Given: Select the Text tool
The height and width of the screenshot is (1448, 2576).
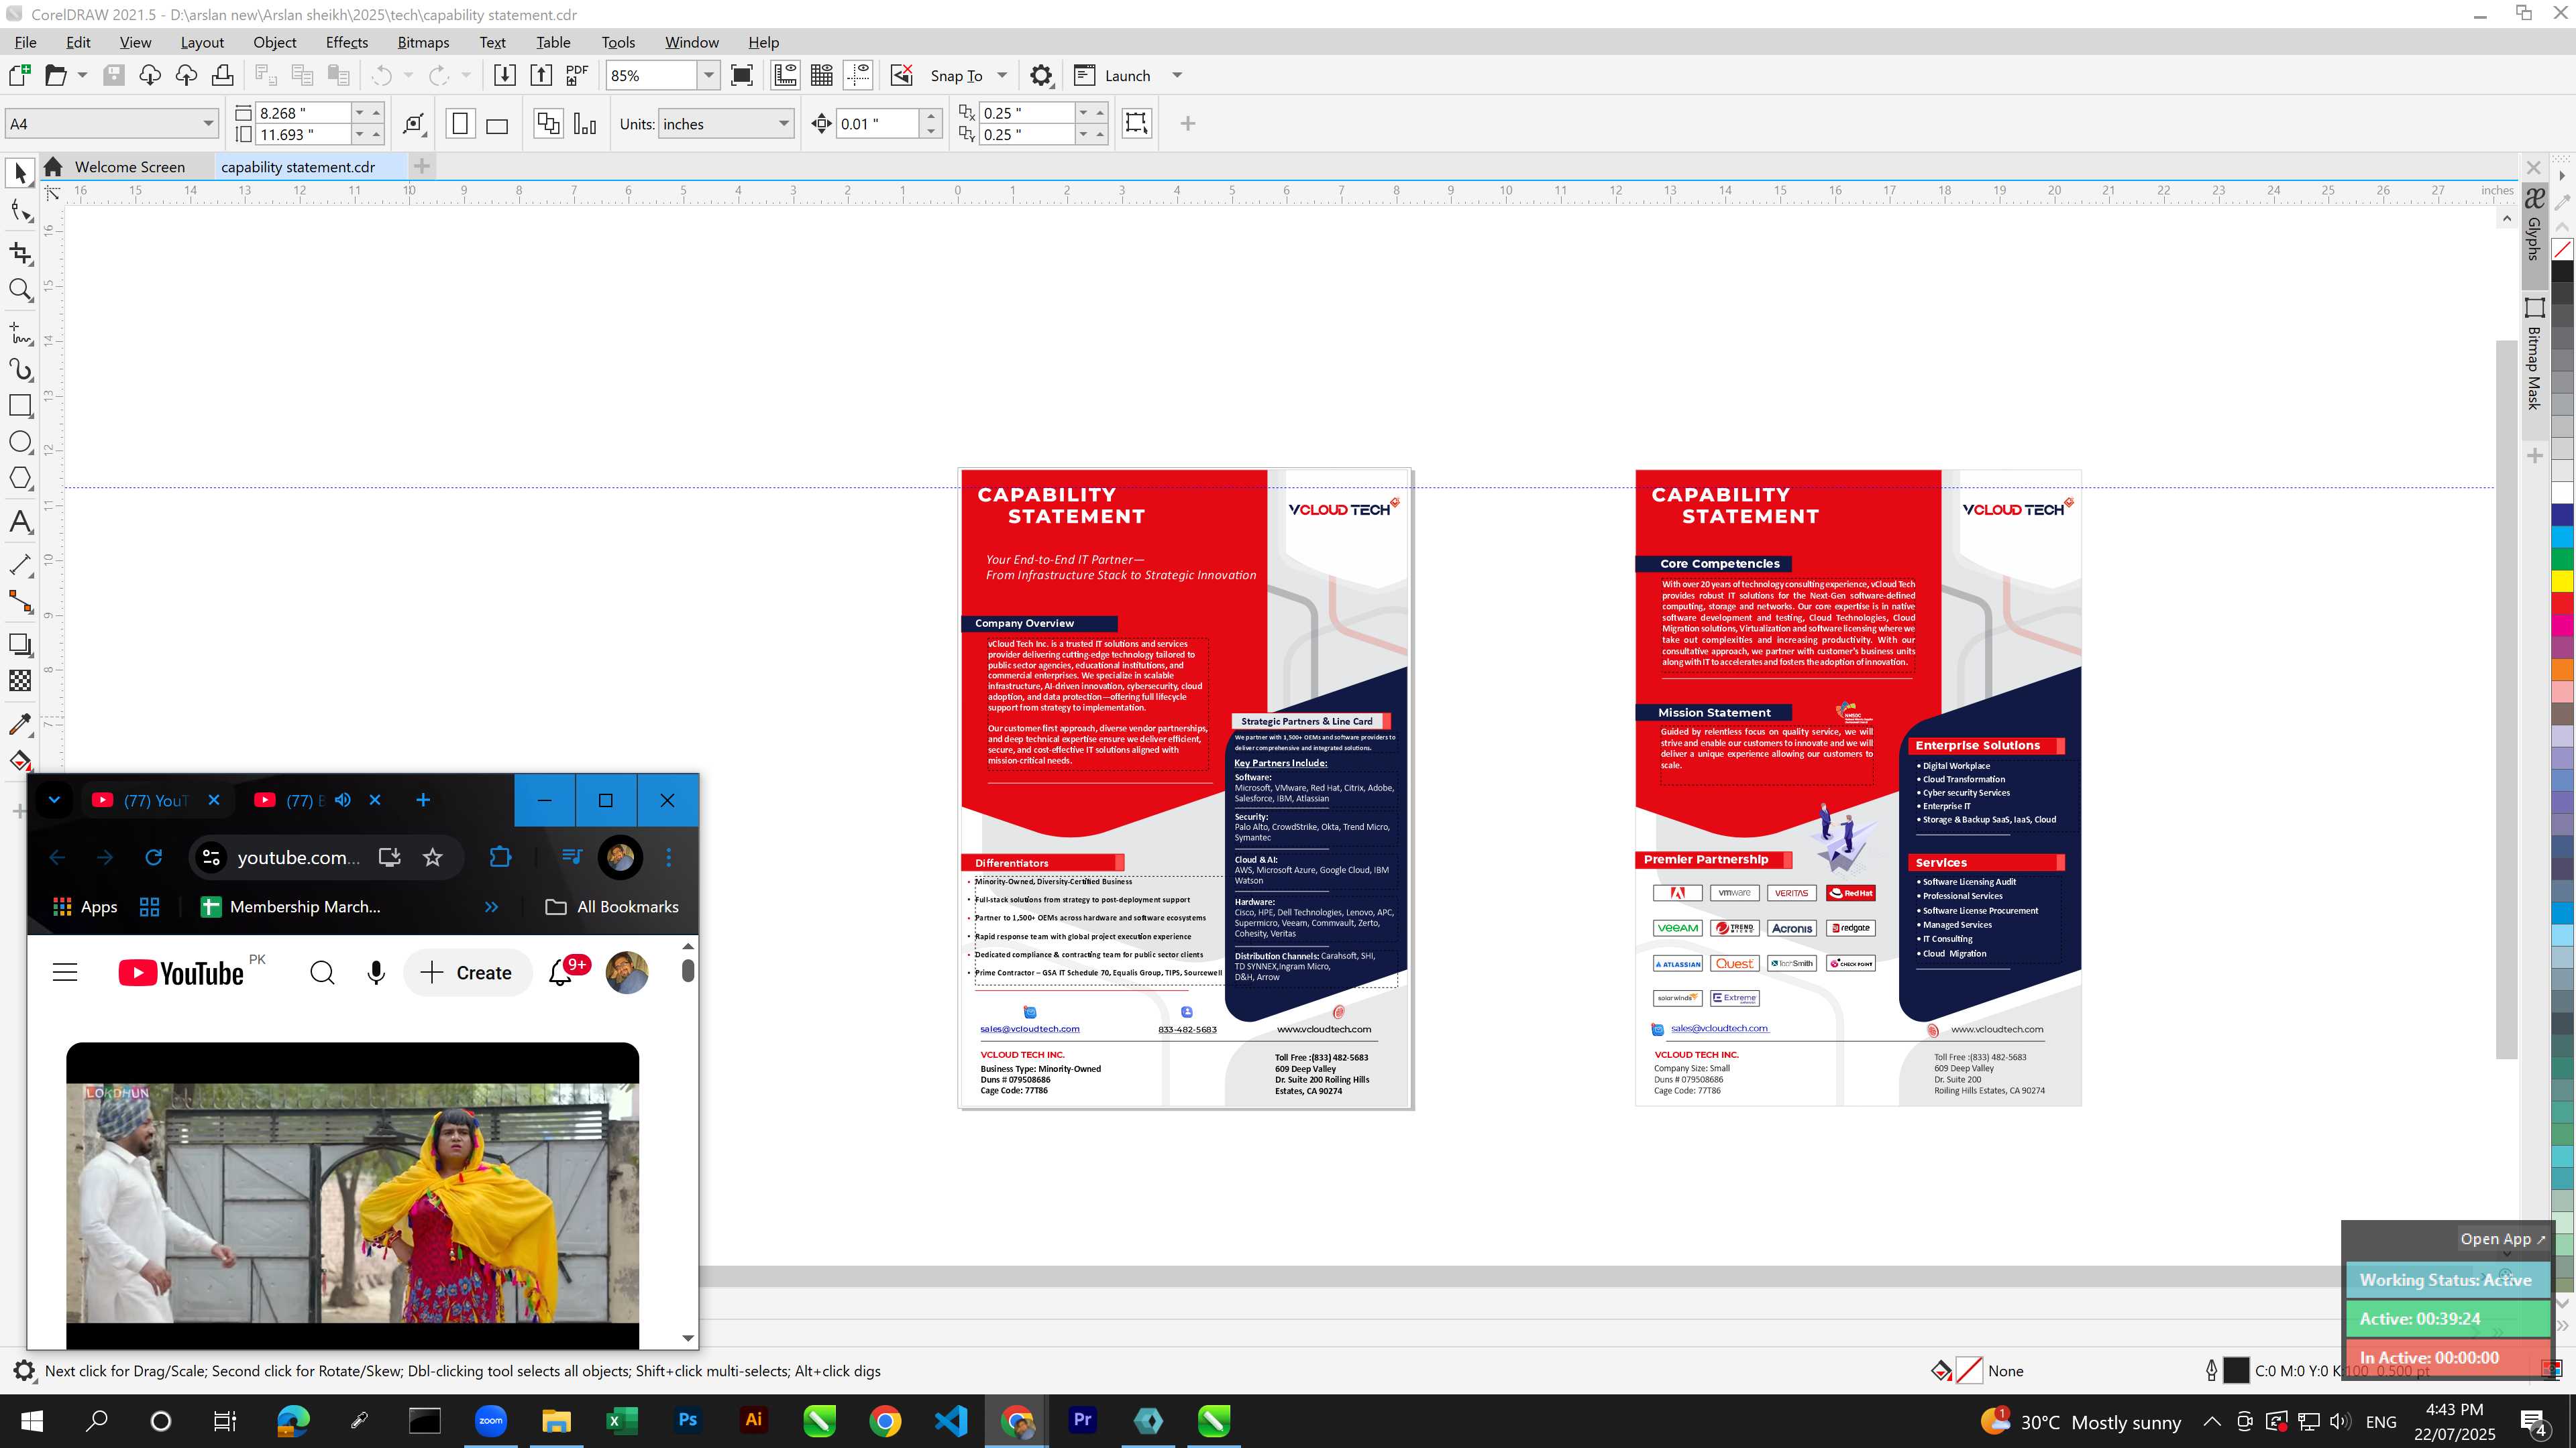Looking at the screenshot, I should click(x=20, y=522).
